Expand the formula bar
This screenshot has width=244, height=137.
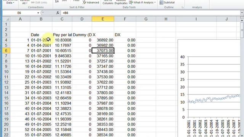coord(242,13)
